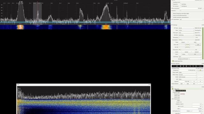204x114 pixels.
Task: Float the RDS dock panel
Action: [202, 87]
